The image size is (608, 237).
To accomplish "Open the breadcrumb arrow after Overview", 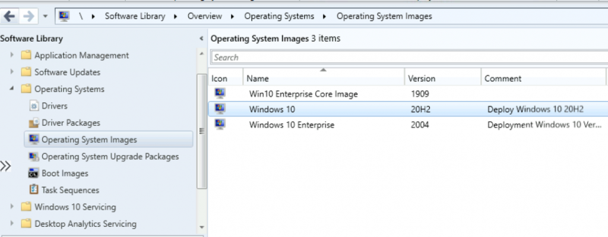I will click(233, 17).
